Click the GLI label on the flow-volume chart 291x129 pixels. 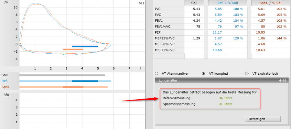pyautogui.click(x=141, y=3)
